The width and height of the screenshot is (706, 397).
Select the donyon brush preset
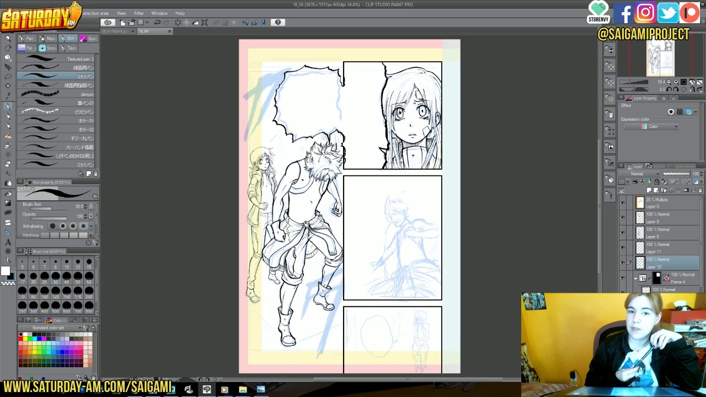click(56, 94)
